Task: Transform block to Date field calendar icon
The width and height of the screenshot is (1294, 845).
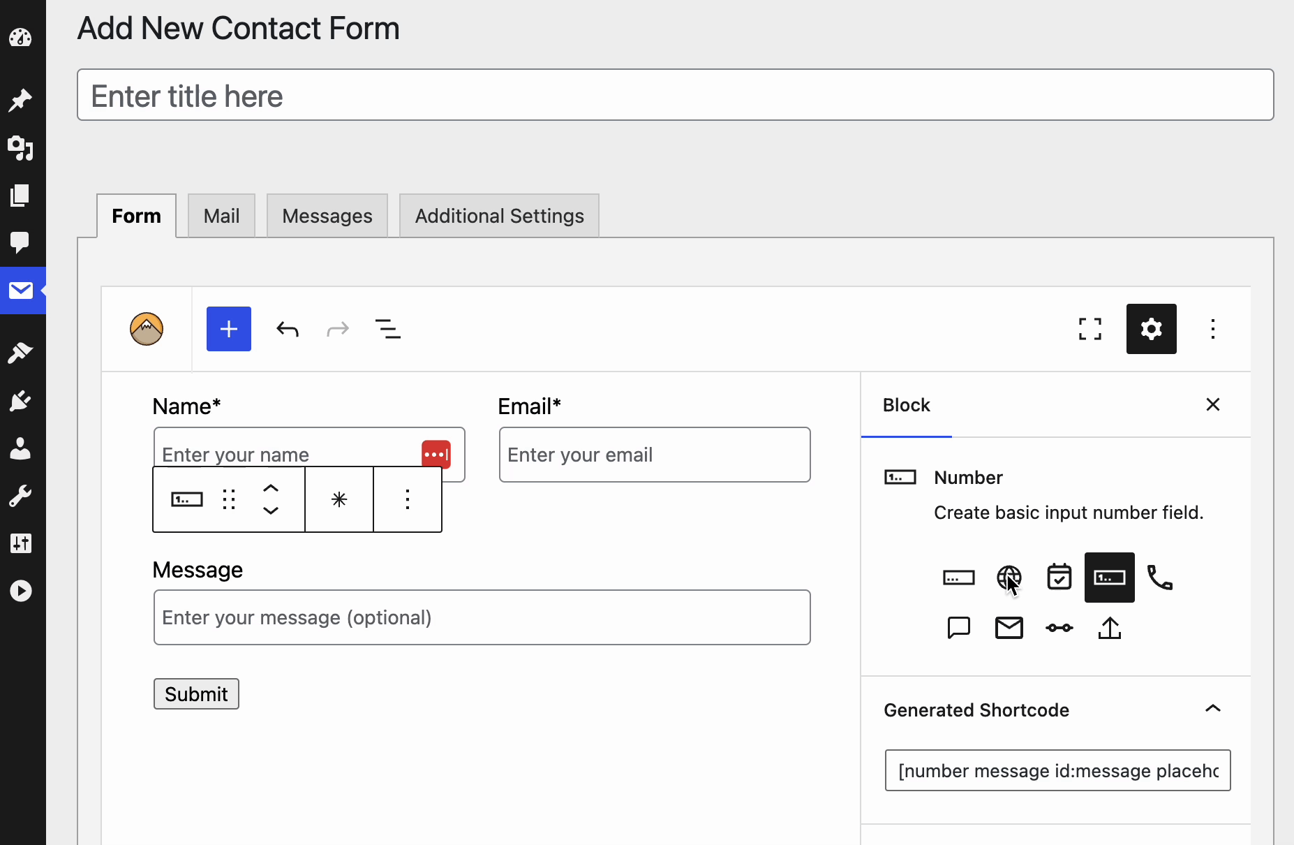Action: [x=1059, y=578]
